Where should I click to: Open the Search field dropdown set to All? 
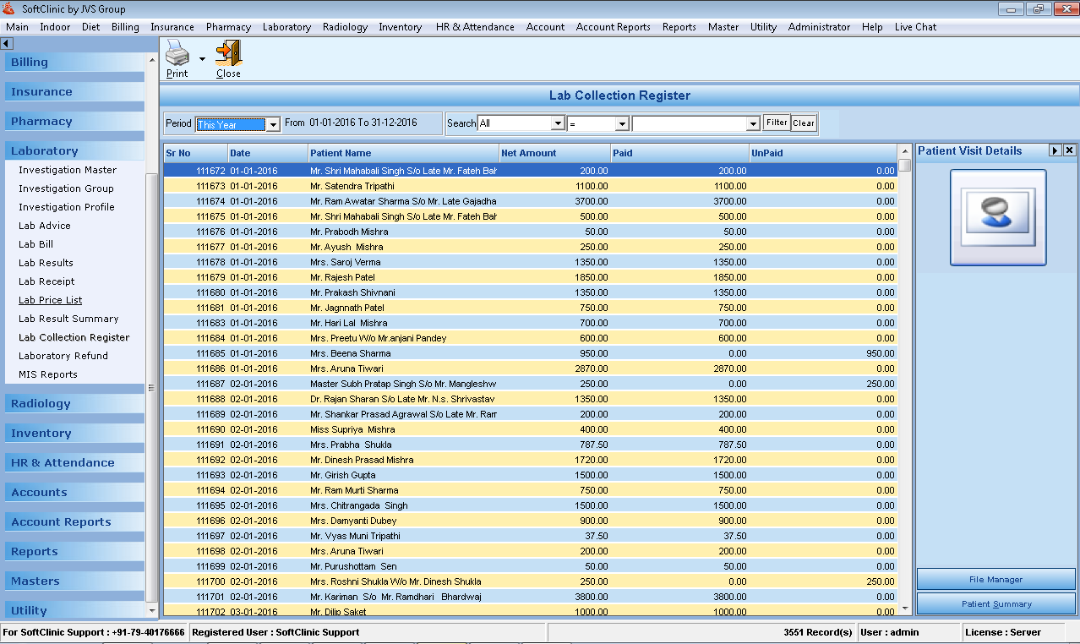558,123
